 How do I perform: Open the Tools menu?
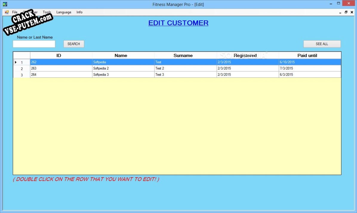click(x=47, y=12)
